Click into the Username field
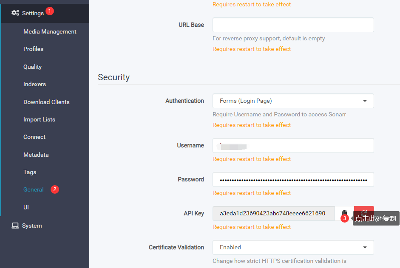This screenshot has height=268, width=400. pyautogui.click(x=293, y=145)
